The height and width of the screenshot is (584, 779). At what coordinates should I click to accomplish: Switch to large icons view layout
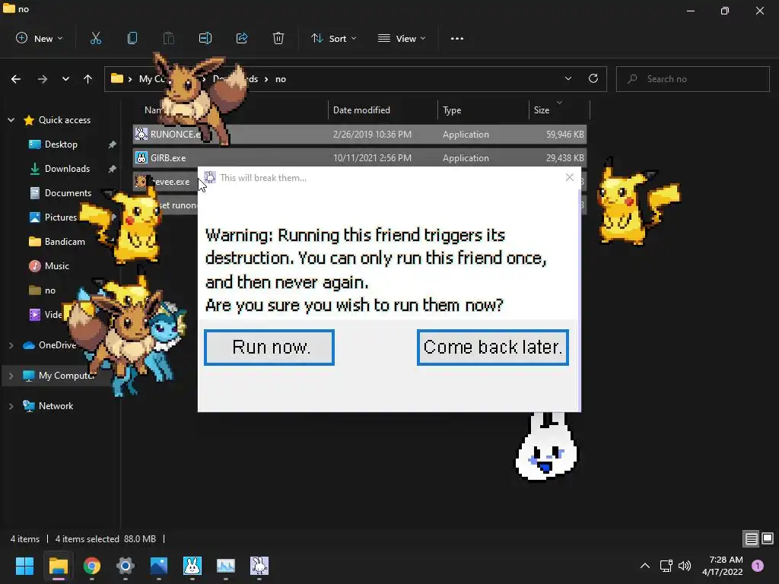click(768, 539)
